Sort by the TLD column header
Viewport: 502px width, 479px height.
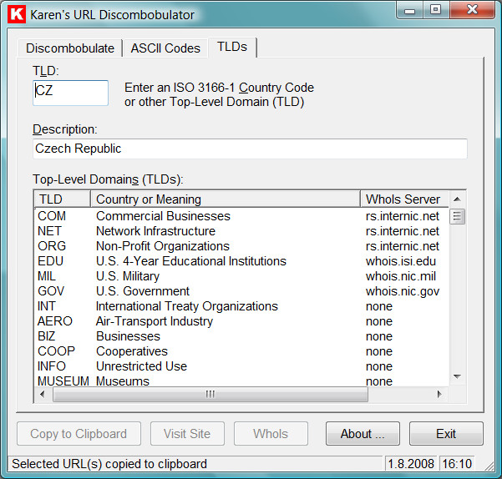coord(62,199)
